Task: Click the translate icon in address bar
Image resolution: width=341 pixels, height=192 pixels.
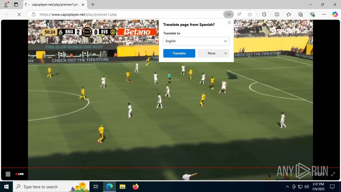Action: coord(229,14)
